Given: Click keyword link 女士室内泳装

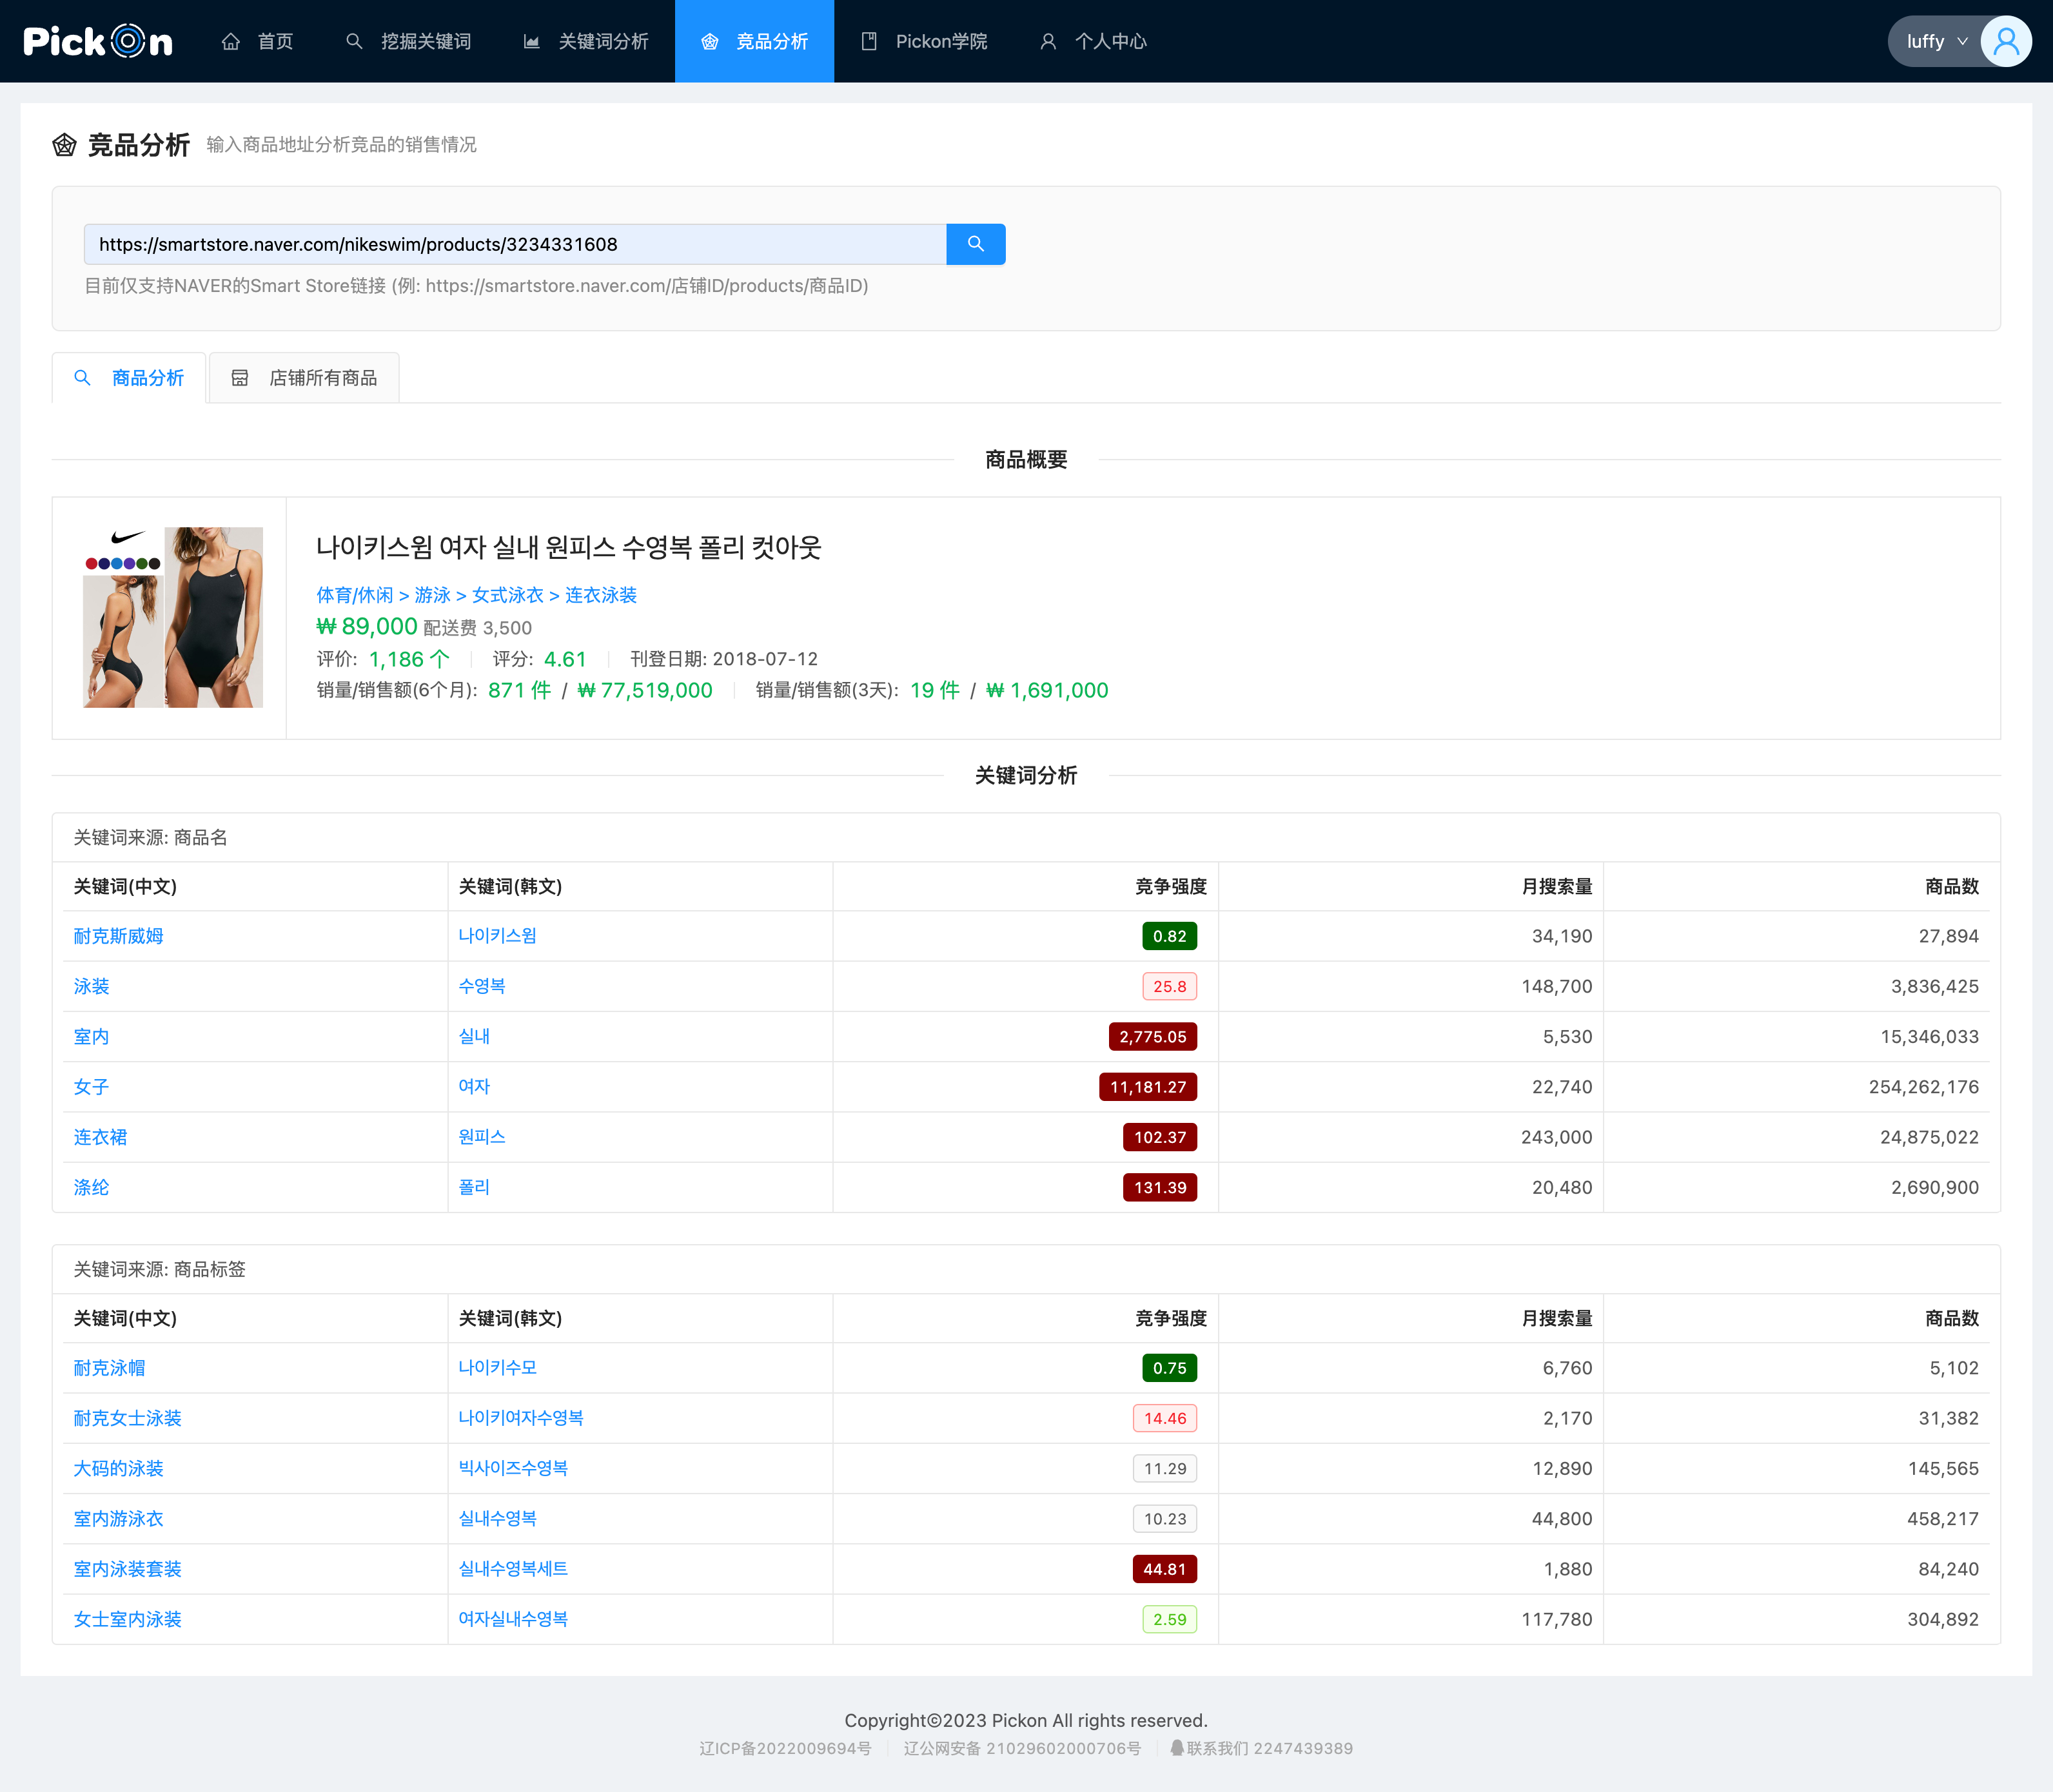Looking at the screenshot, I should coord(127,1620).
